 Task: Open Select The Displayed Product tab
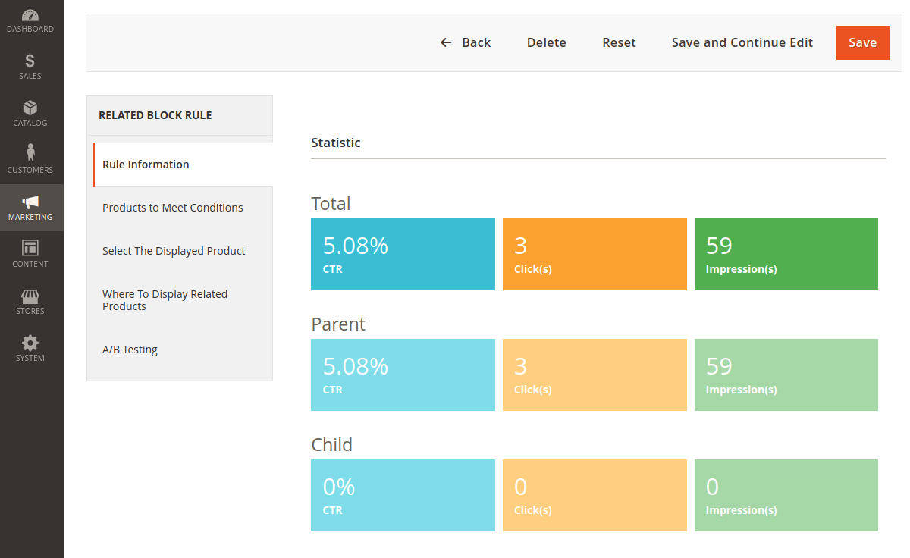click(181, 251)
